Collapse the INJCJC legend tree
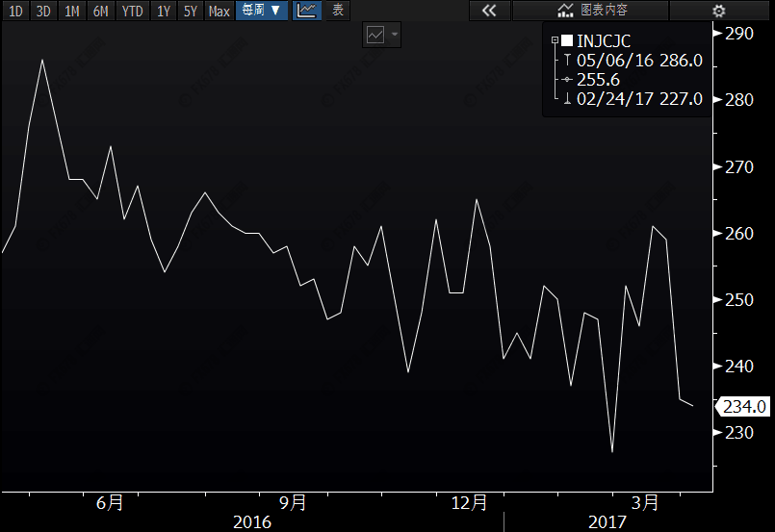This screenshot has width=775, height=532. 555,41
